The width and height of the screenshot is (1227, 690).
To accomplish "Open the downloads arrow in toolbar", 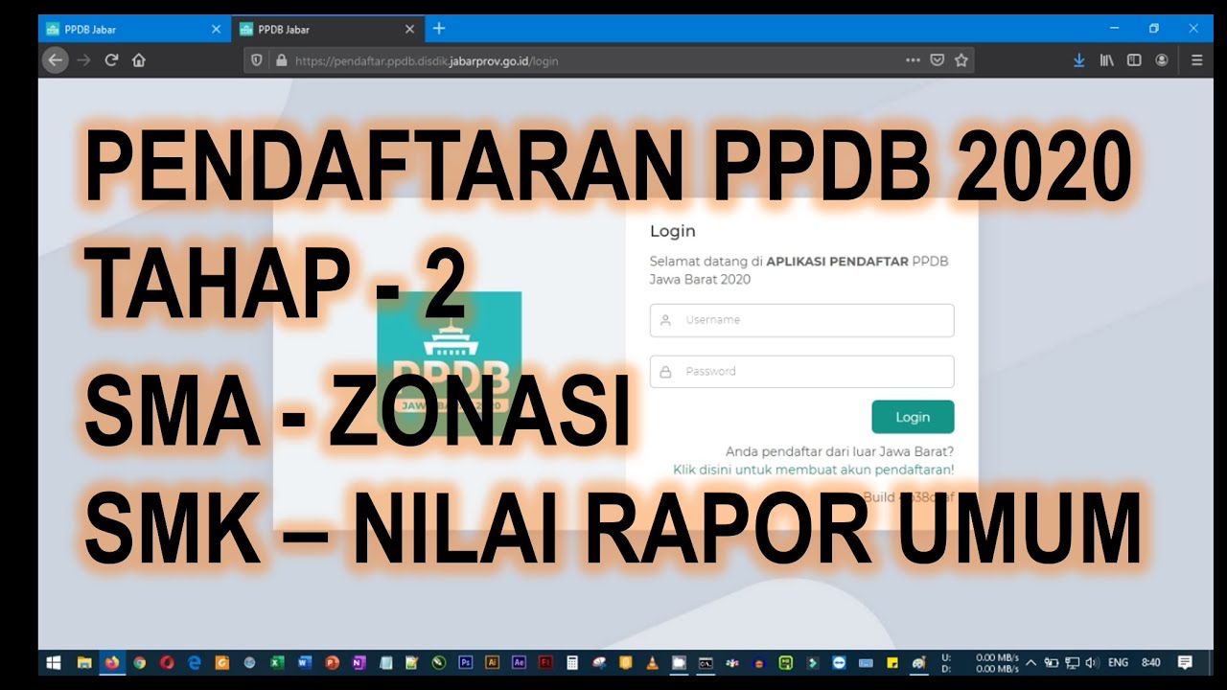I will tap(1078, 59).
